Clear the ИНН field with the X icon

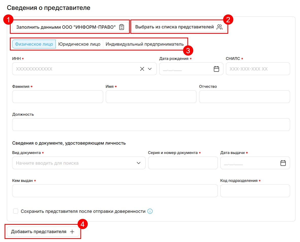(x=142, y=69)
